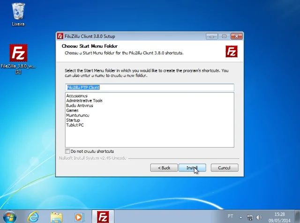Click the FileZilla icon in the title bar

(x=60, y=36)
